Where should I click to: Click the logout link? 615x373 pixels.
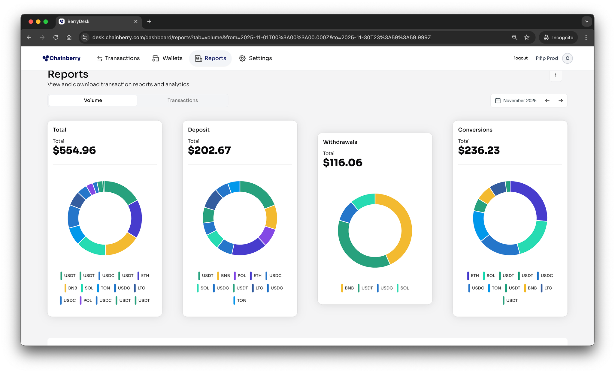521,58
